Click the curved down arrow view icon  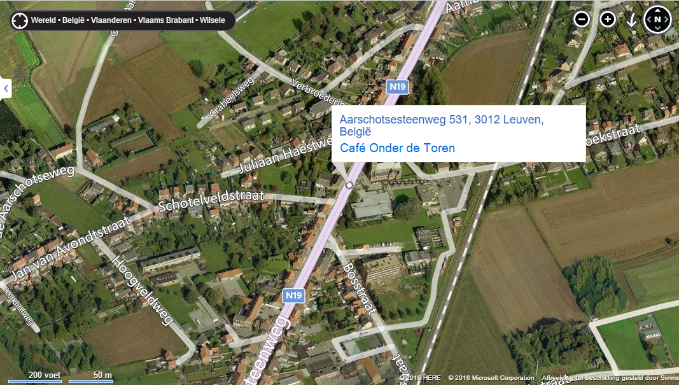[x=631, y=20]
